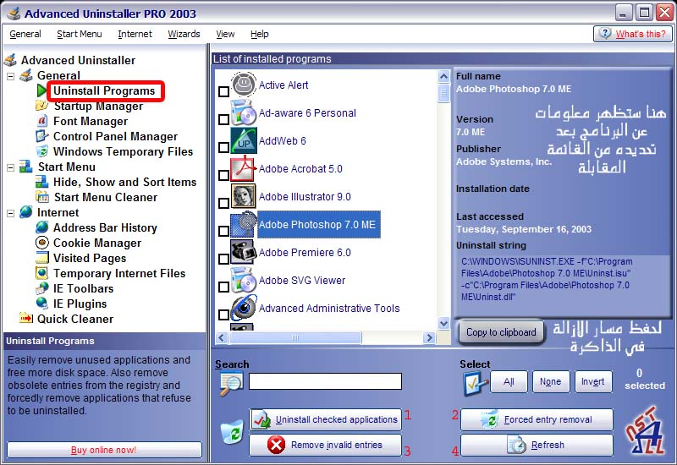Click the horizontal scrollbar thumb in program list
The image size is (677, 465).
(x=295, y=337)
